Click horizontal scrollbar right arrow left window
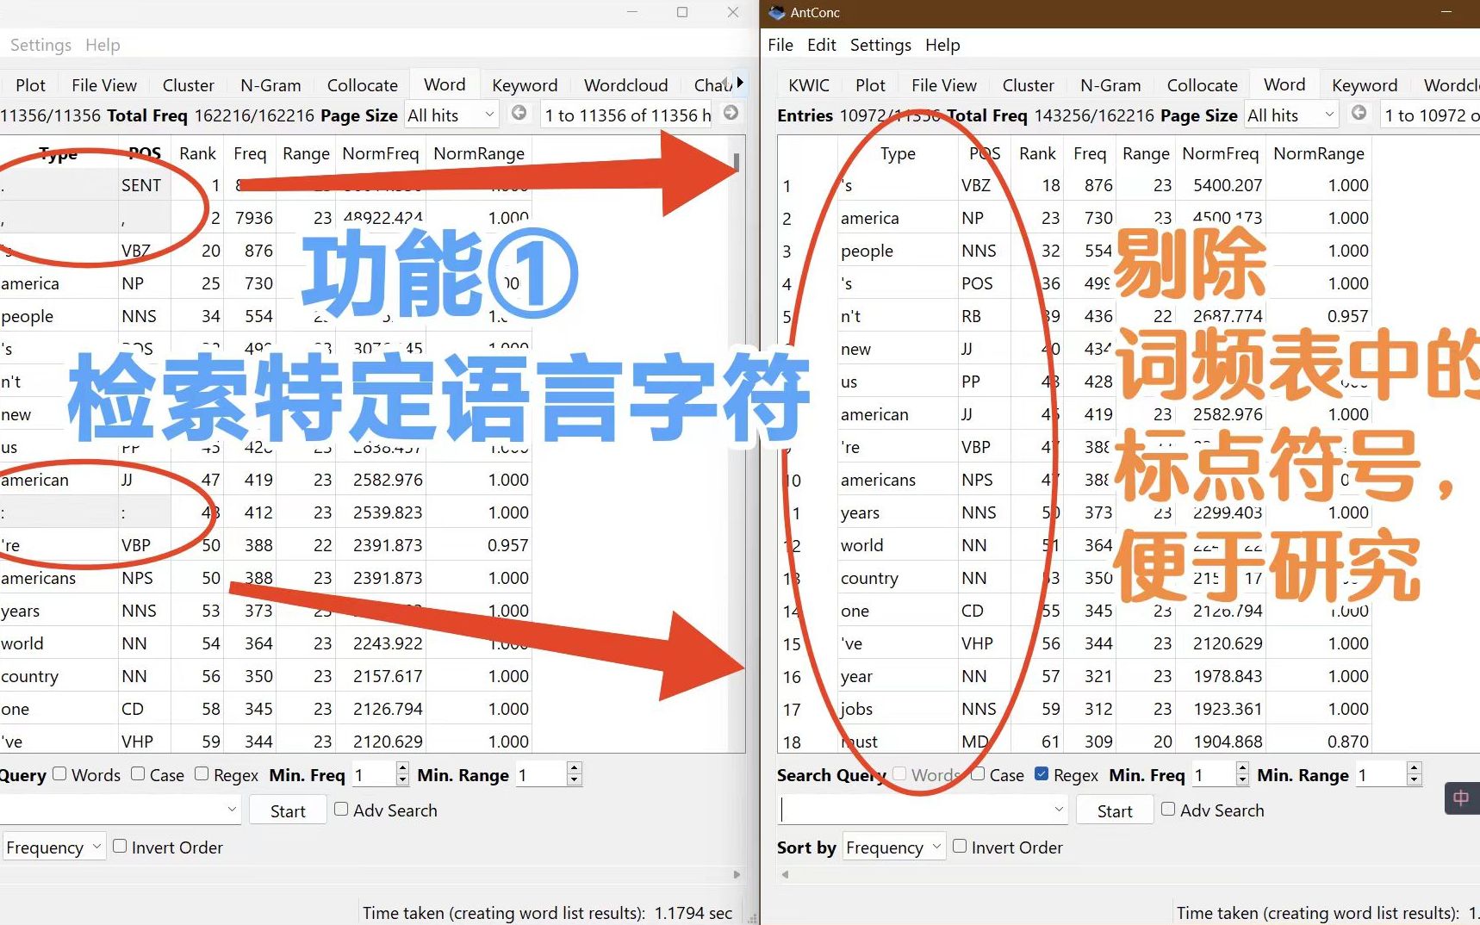This screenshot has height=925, width=1480. click(737, 874)
